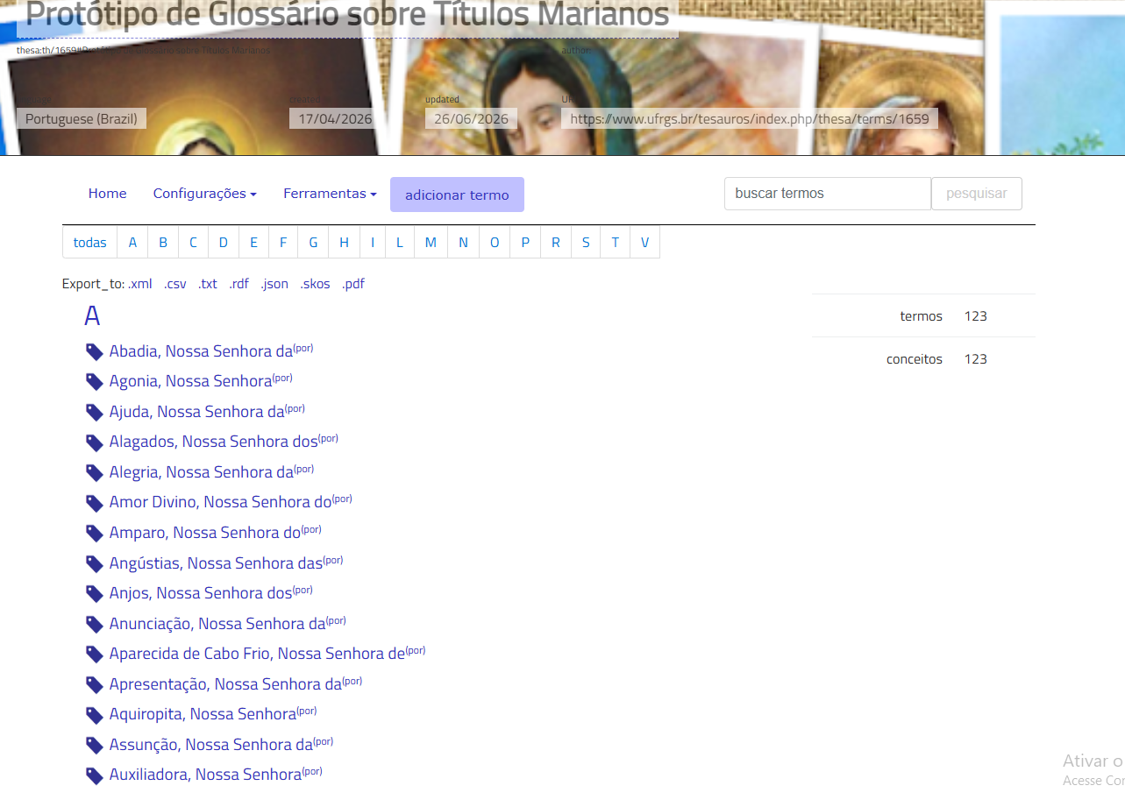This screenshot has width=1125, height=807.
Task: Click the tag icon beside Aparecida de Cabo Frio
Action: coord(95,655)
